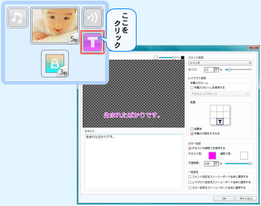Open the white outline color swatch
This screenshot has height=206, width=261.
244,155
